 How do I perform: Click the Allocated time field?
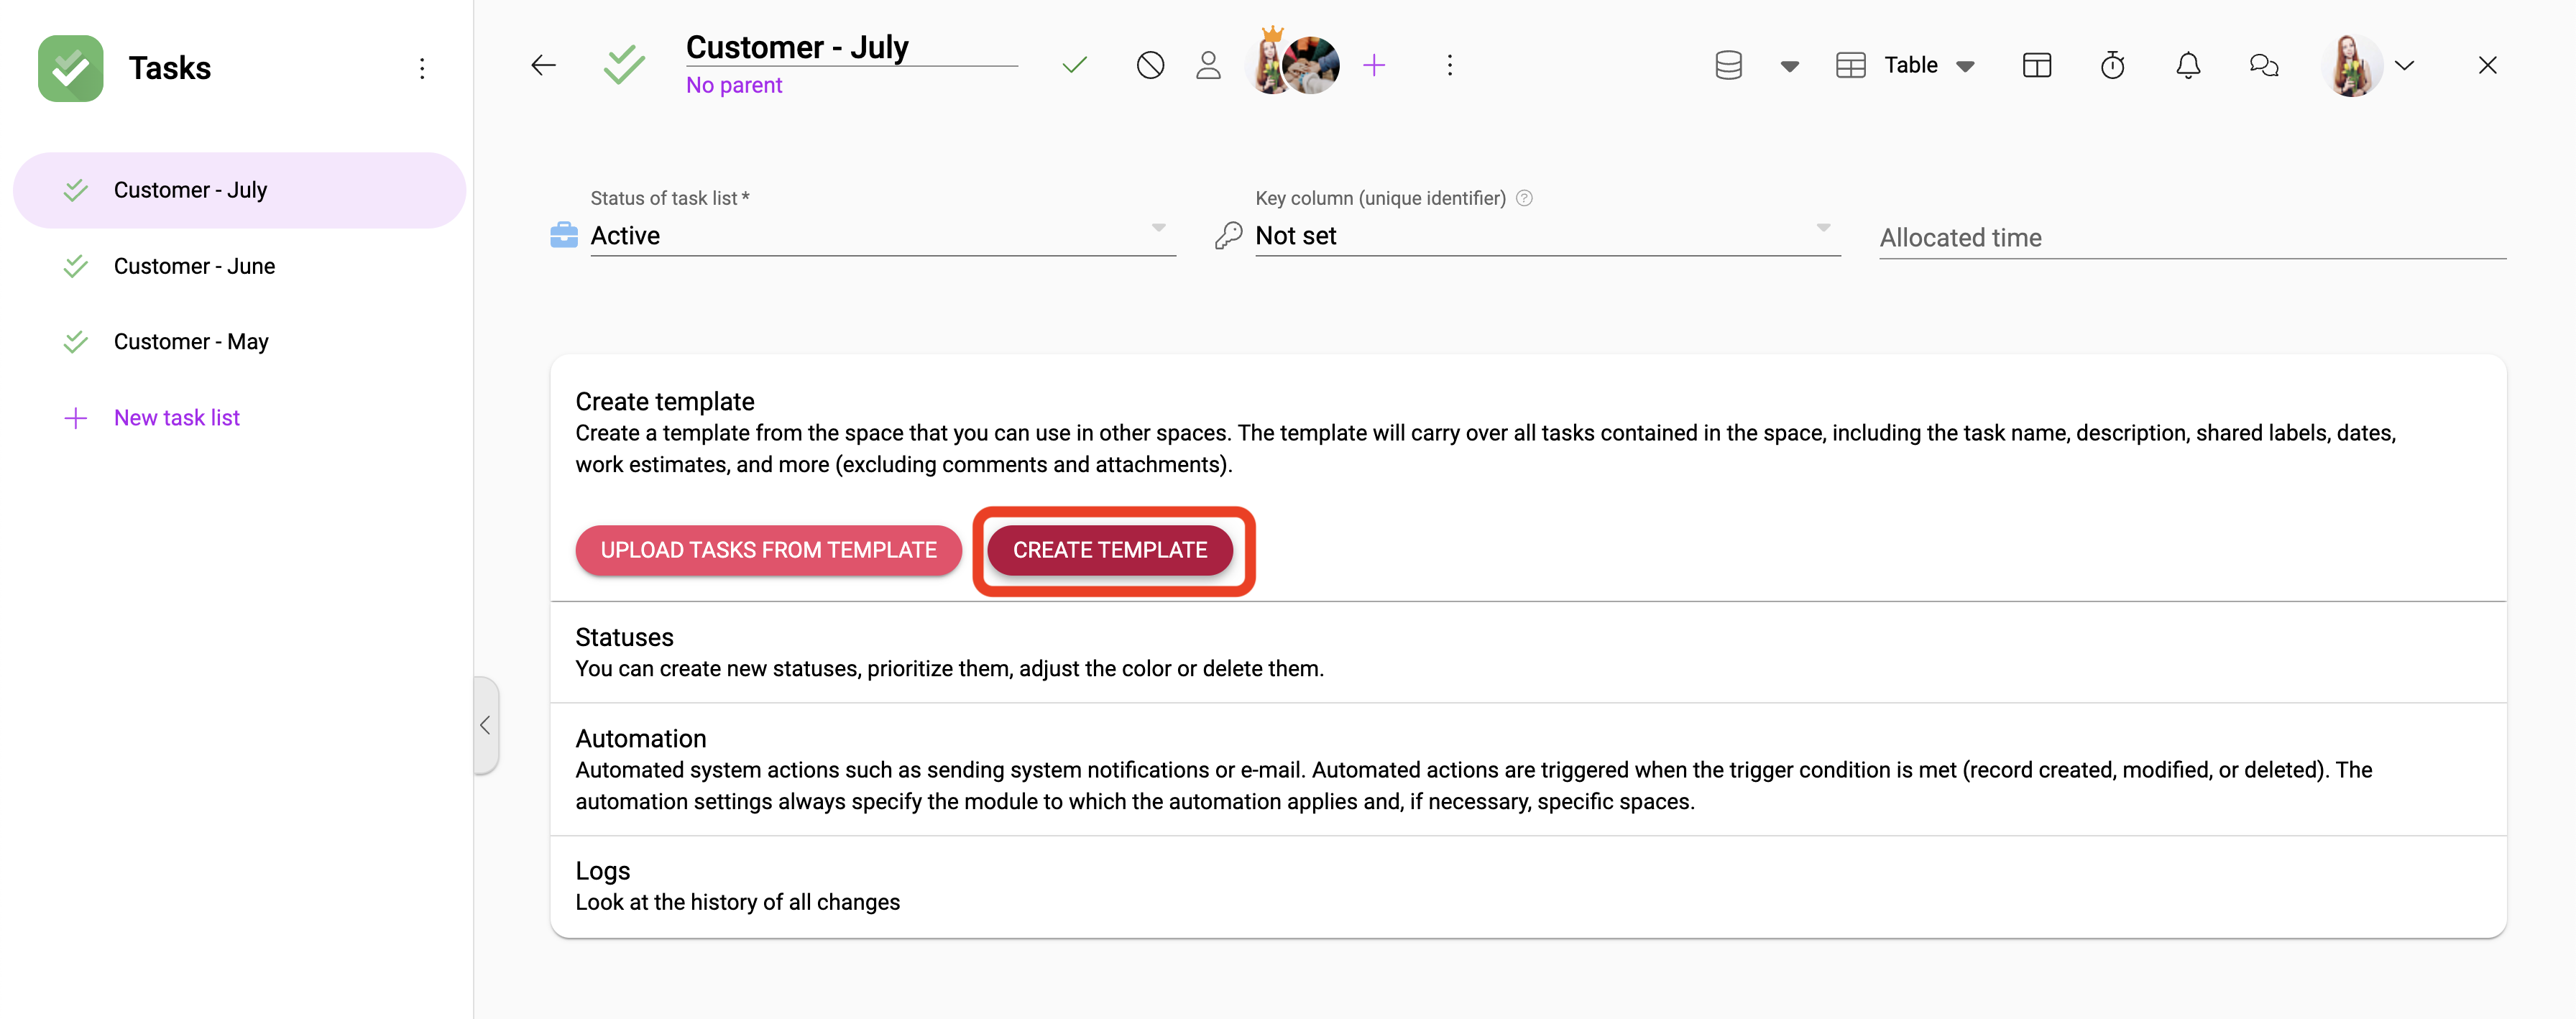(2192, 238)
